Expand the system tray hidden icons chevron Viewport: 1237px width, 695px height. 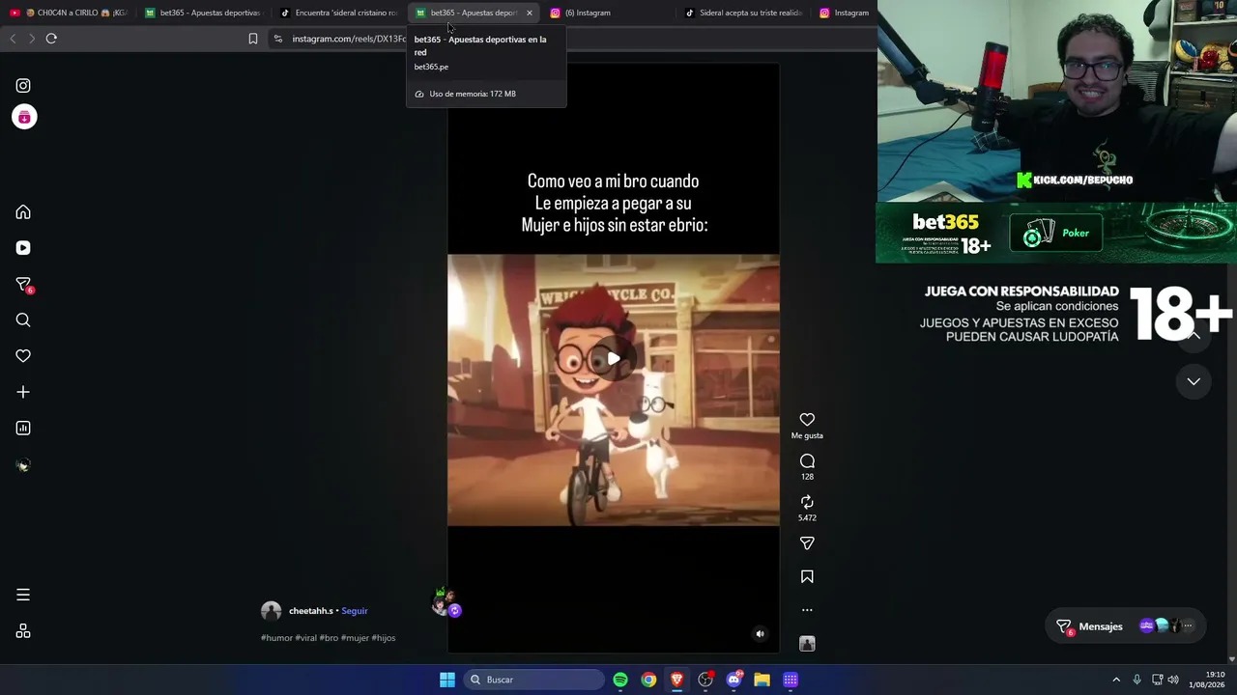click(x=1116, y=680)
